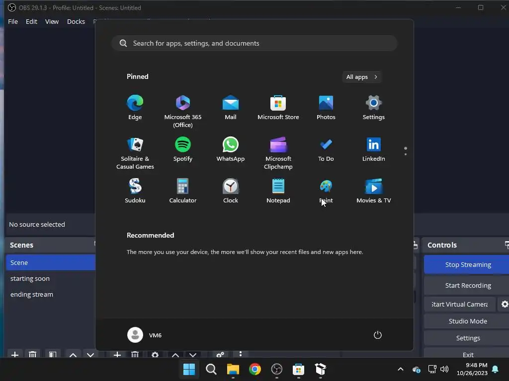Launch Spotify

[x=183, y=149]
